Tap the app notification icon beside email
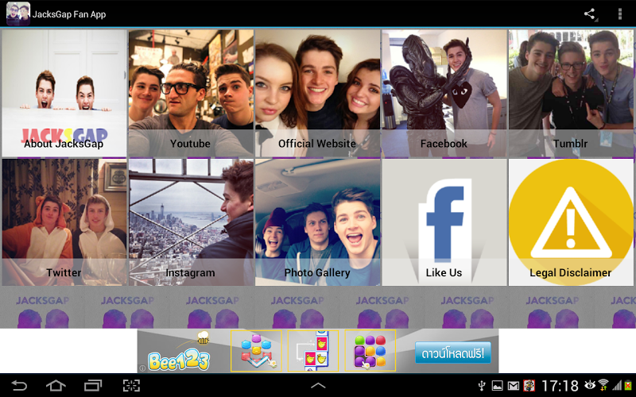The image size is (636, 397). click(529, 386)
